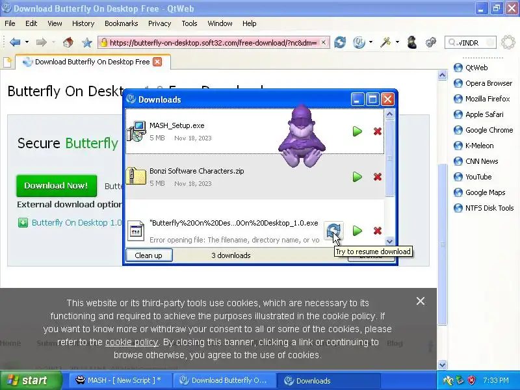Reload the page with refresh icon
The width and height of the screenshot is (520, 390).
(x=340, y=42)
